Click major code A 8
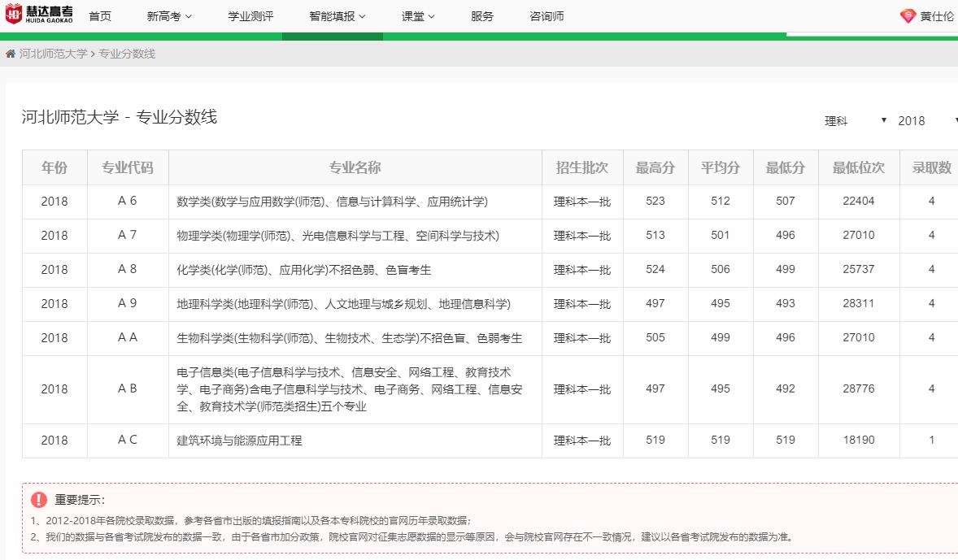 [127, 269]
